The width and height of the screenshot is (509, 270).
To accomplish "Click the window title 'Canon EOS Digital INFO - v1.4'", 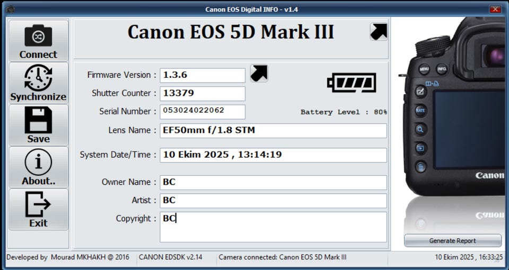I will 251,10.
